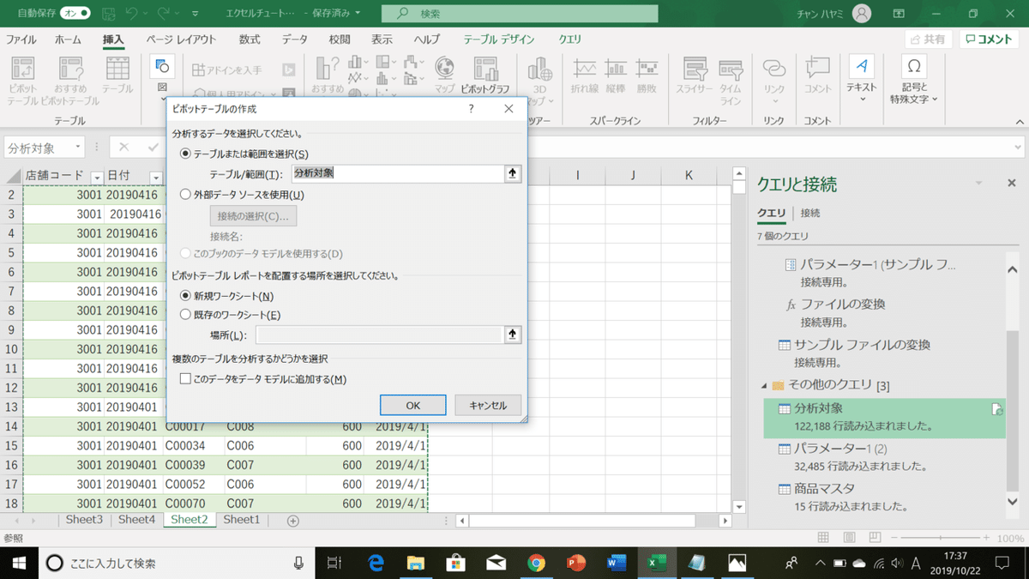Image resolution: width=1029 pixels, height=579 pixels.
Task: Click the Windows Start button
Action: tap(19, 563)
